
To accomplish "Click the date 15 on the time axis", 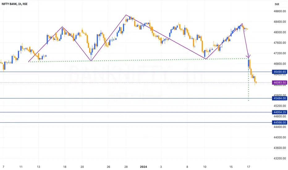I will [x=231, y=167].
